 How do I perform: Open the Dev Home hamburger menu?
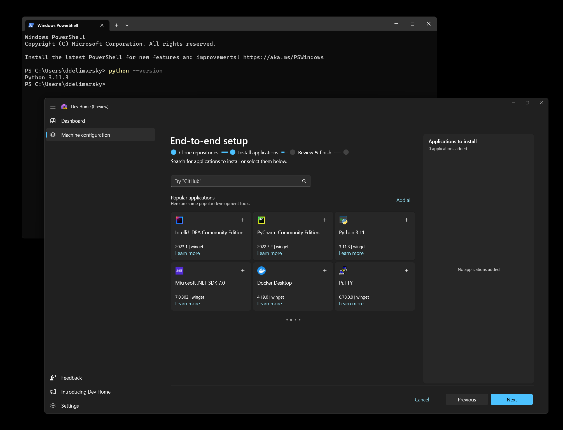(53, 106)
